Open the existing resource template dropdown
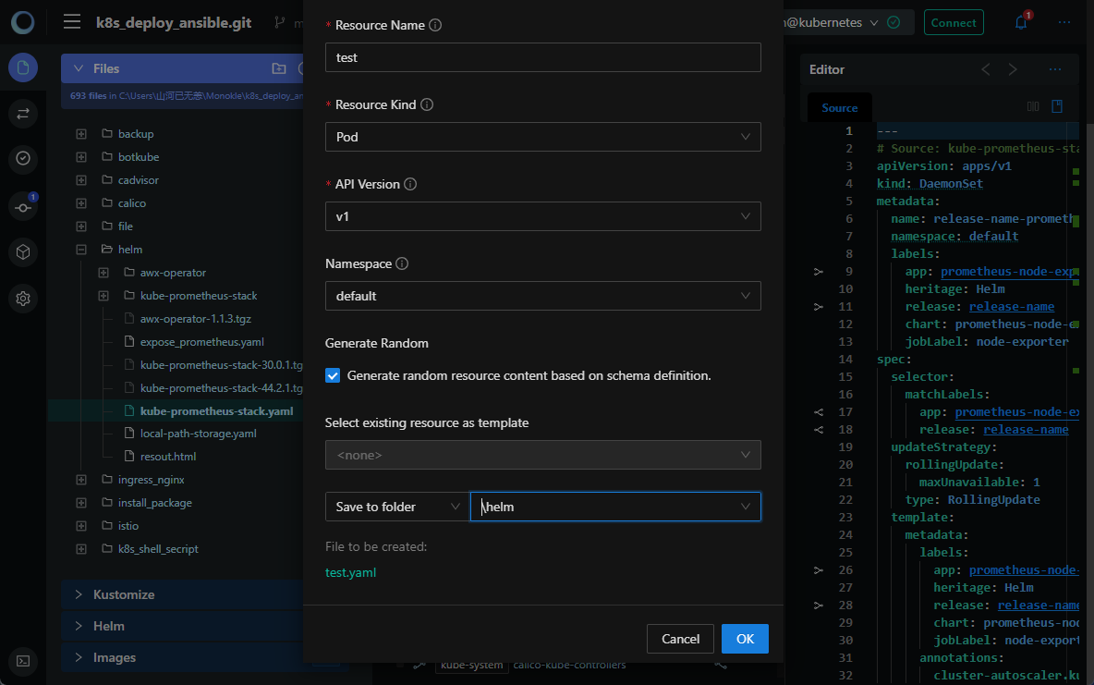This screenshot has height=685, width=1094. 542,455
